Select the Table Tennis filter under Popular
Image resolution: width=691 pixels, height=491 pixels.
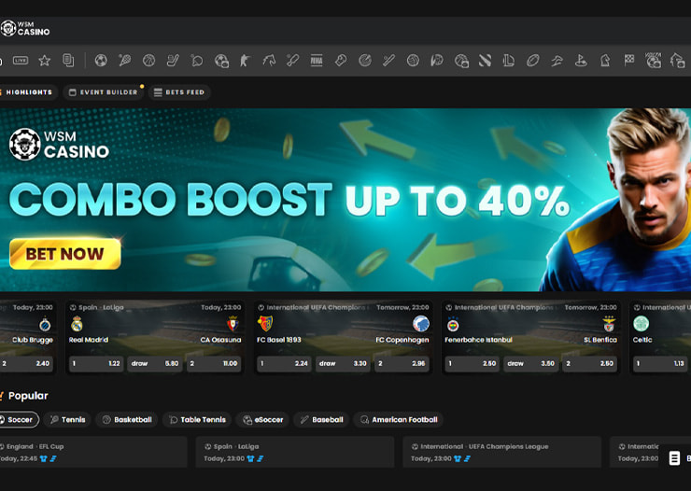pos(197,420)
